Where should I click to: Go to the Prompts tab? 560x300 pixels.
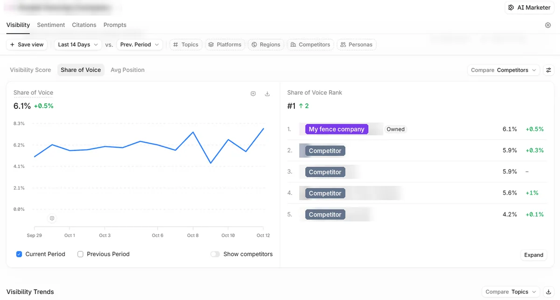tap(115, 25)
